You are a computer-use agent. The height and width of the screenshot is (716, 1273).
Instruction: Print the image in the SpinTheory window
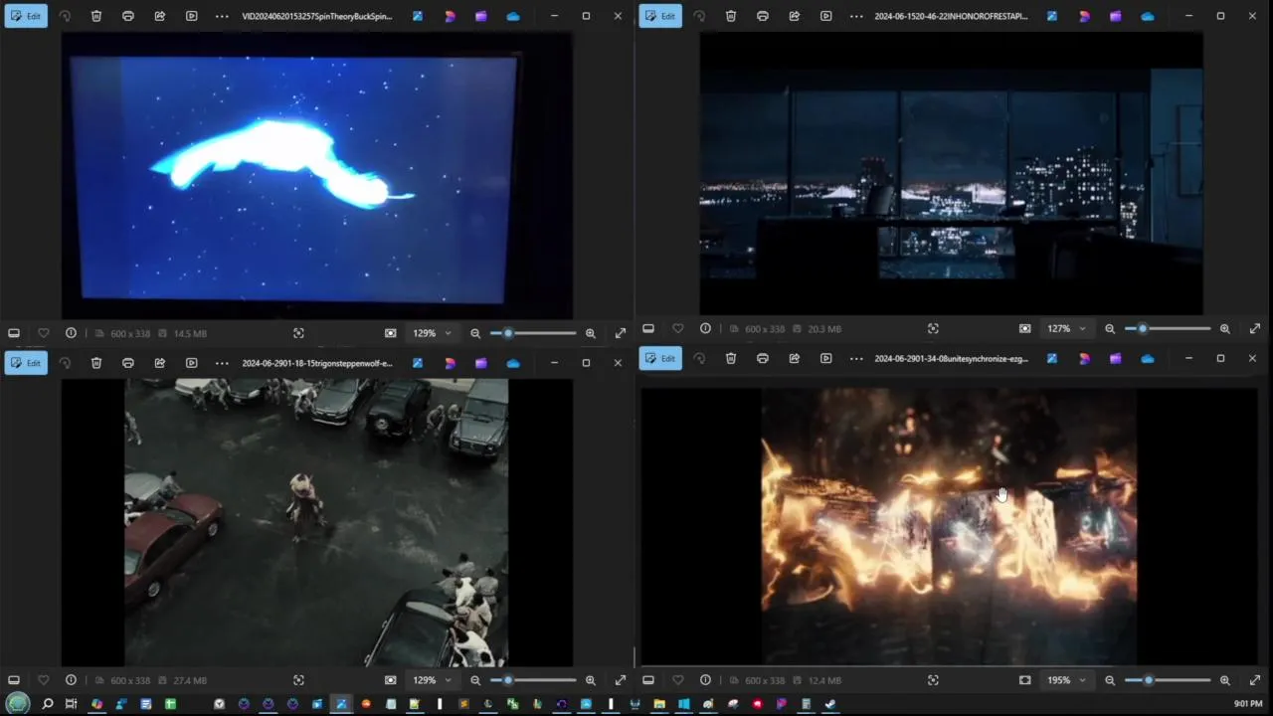(128, 16)
